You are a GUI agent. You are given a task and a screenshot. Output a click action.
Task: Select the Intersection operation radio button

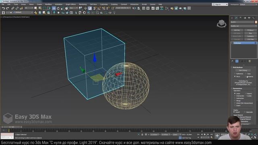pyautogui.click(x=235, y=96)
